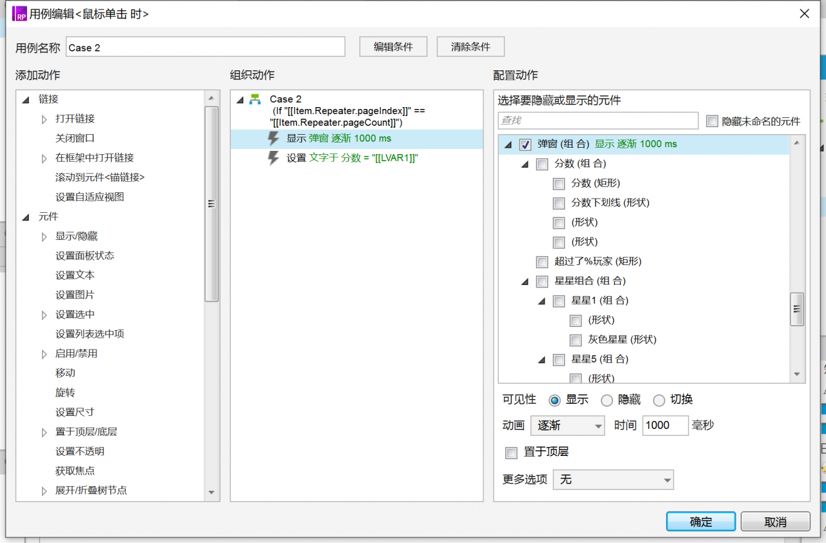This screenshot has width=826, height=543.
Task: Click the lightning icon beside 设置 文字于 action
Action: 274,158
